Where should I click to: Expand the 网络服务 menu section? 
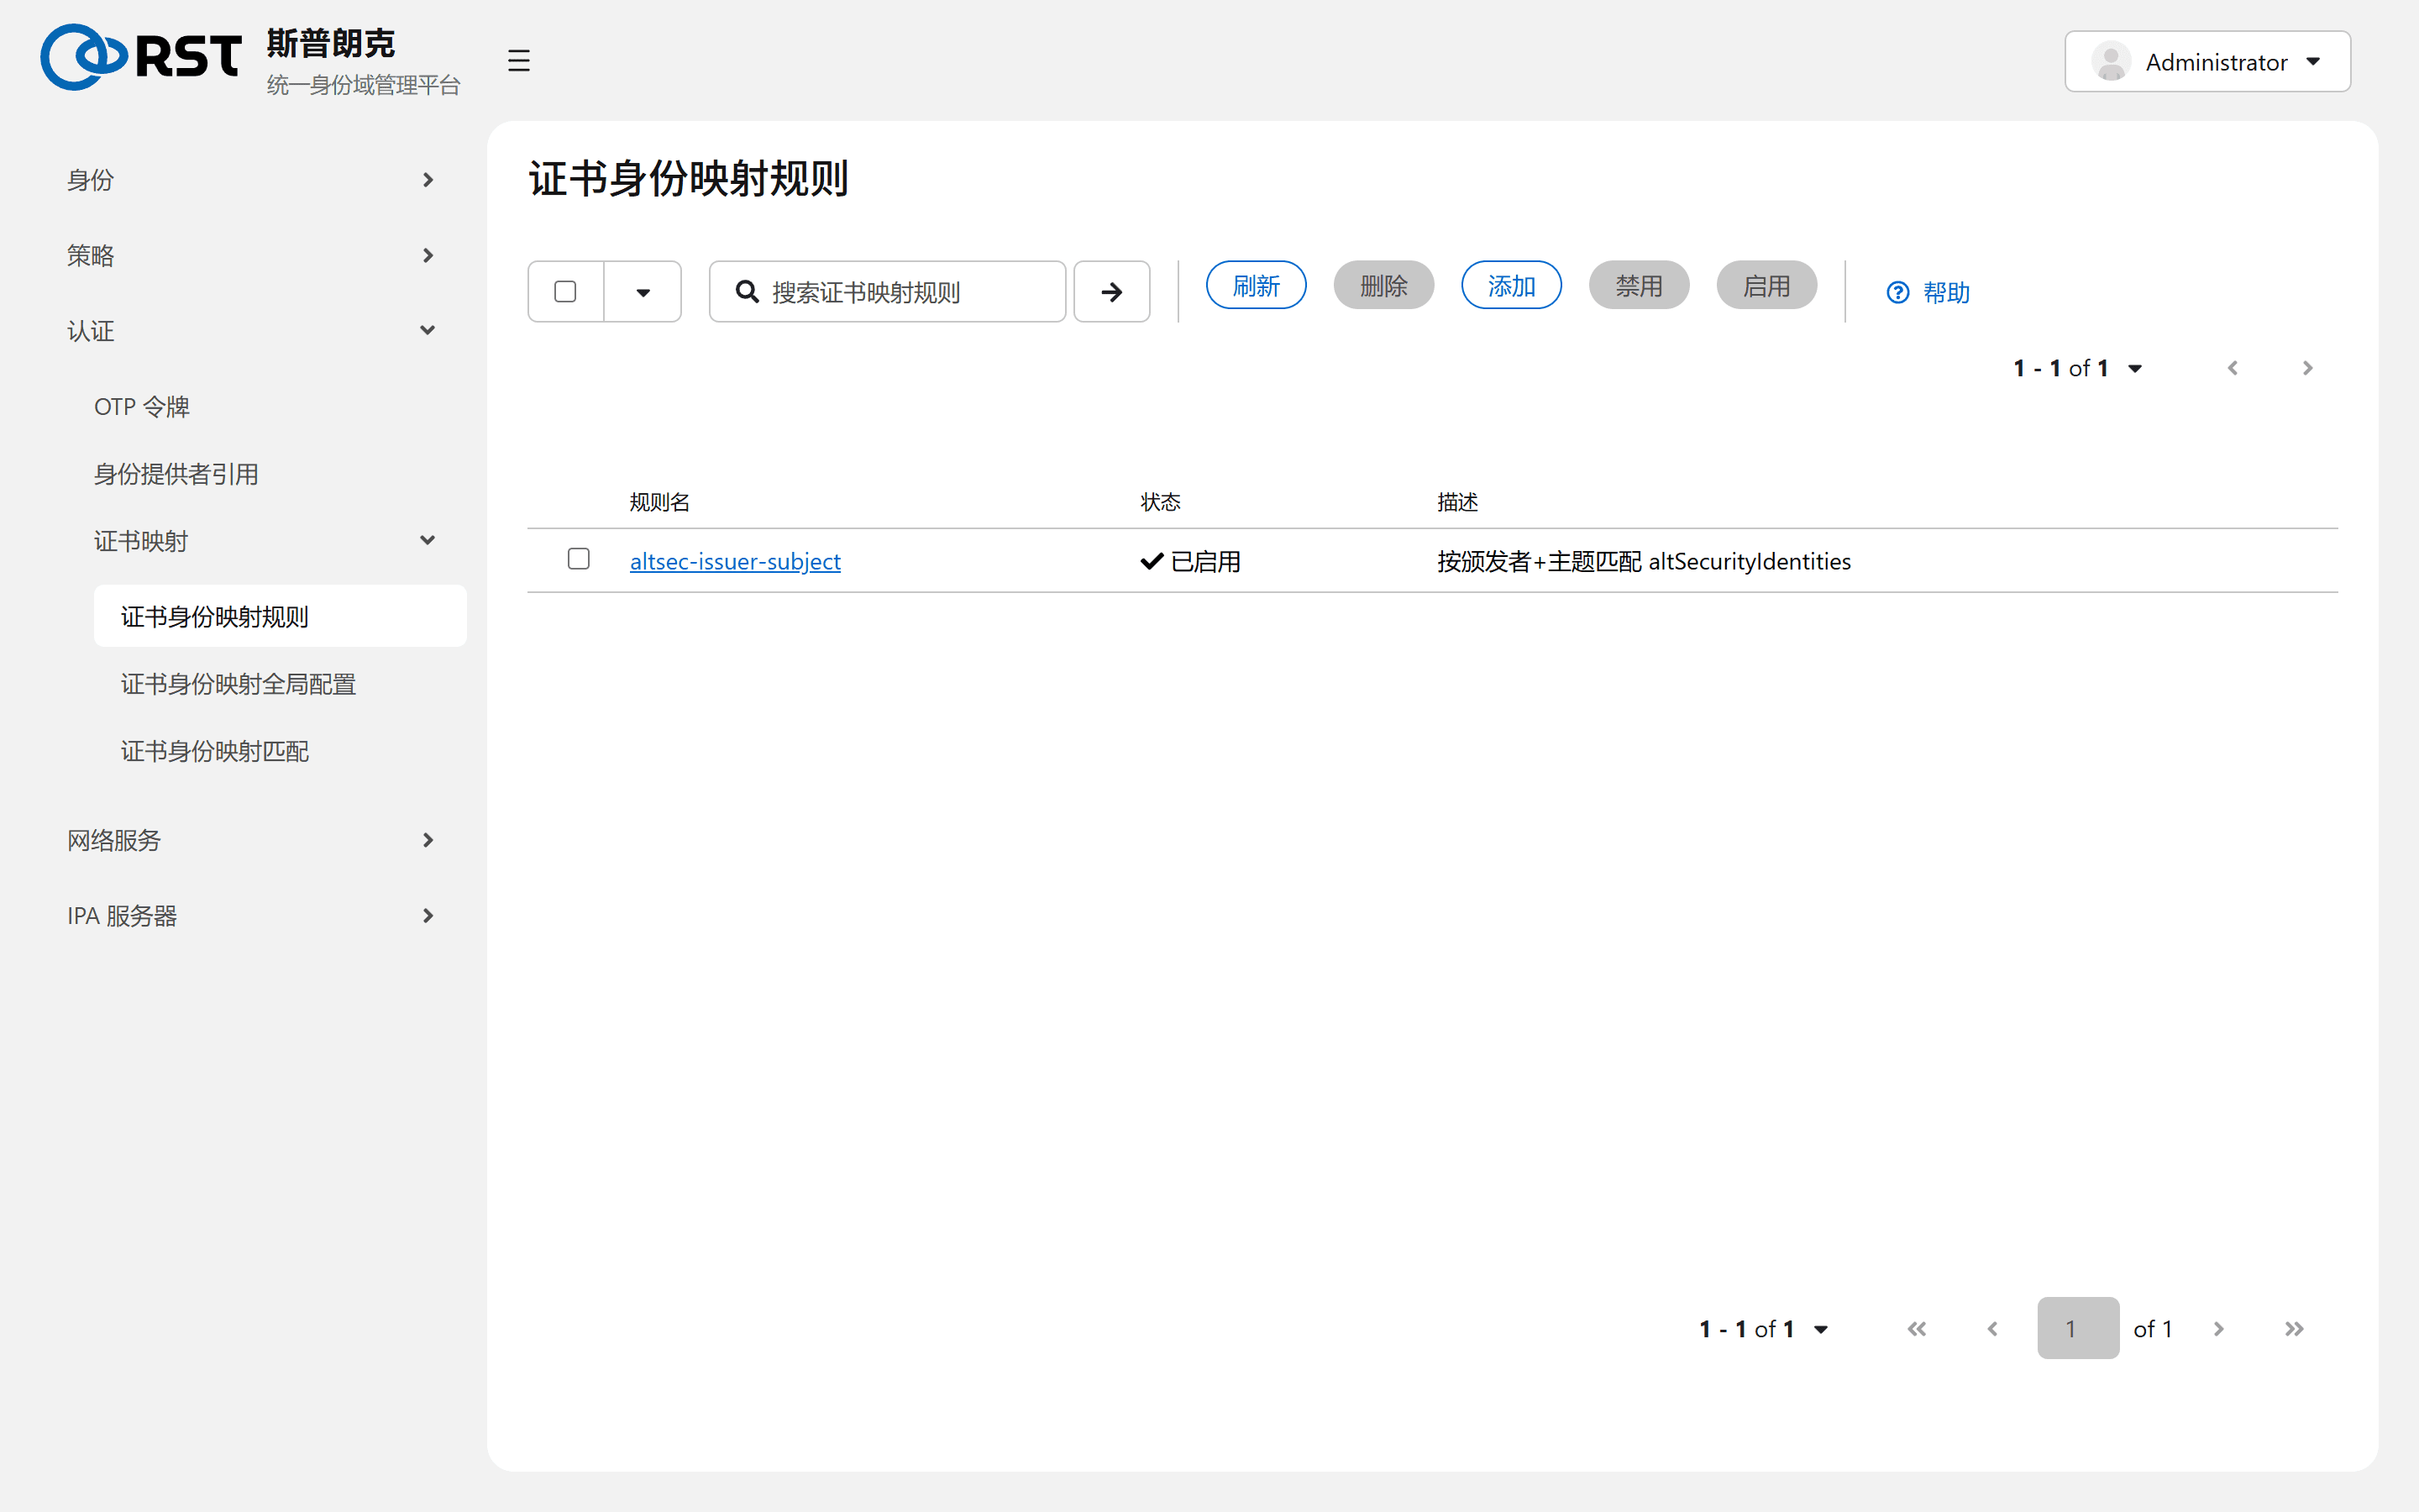click(x=252, y=840)
